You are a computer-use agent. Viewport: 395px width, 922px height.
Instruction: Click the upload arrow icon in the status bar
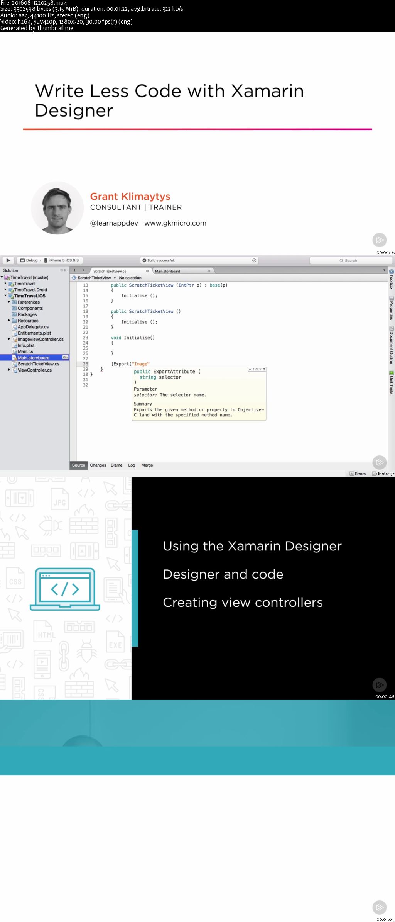254,260
